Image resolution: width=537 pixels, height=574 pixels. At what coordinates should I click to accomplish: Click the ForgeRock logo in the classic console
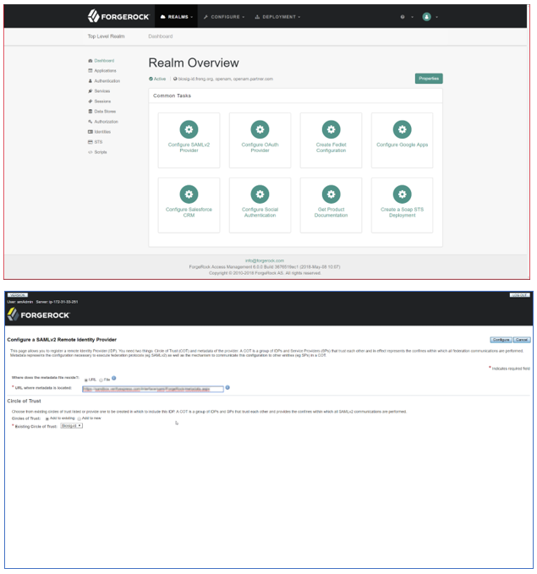39,314
